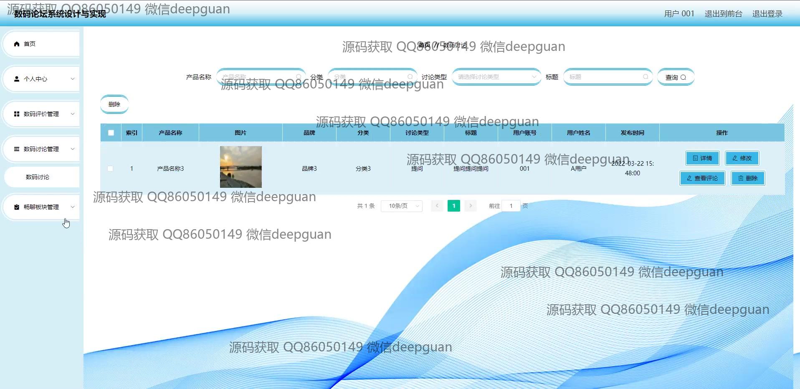Screen dimensions: 800x389
Task: Click the A用户 cell
Action: click(x=579, y=169)
